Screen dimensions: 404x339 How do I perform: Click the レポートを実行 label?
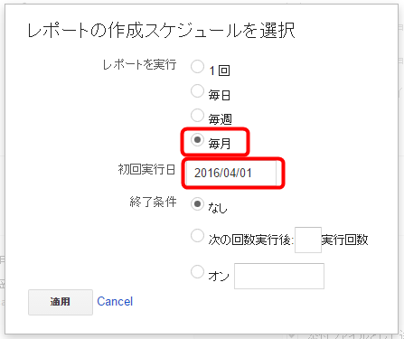pyautogui.click(x=139, y=64)
